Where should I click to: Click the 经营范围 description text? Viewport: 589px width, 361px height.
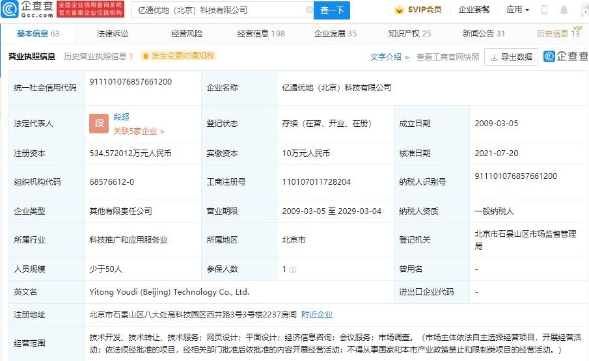[x=335, y=343]
